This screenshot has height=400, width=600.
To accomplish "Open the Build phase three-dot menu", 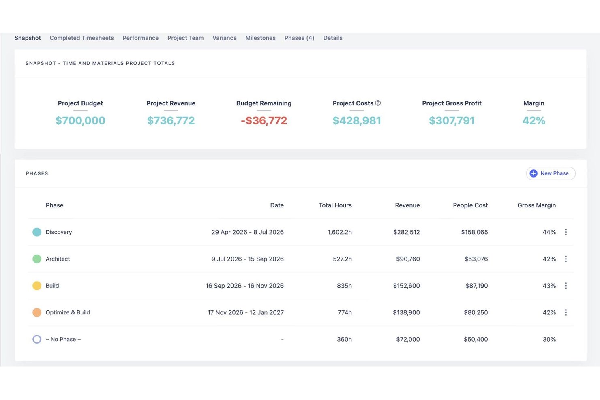I will pyautogui.click(x=566, y=286).
